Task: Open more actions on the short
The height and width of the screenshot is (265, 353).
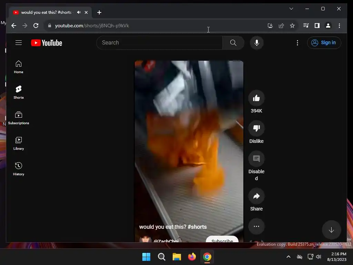Action: [256, 226]
